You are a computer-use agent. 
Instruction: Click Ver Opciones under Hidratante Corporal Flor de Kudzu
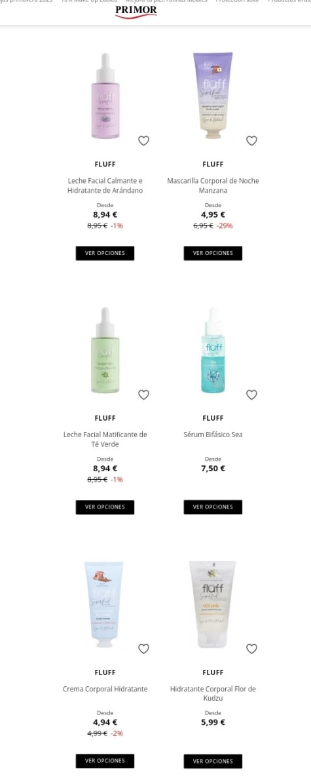point(213,761)
